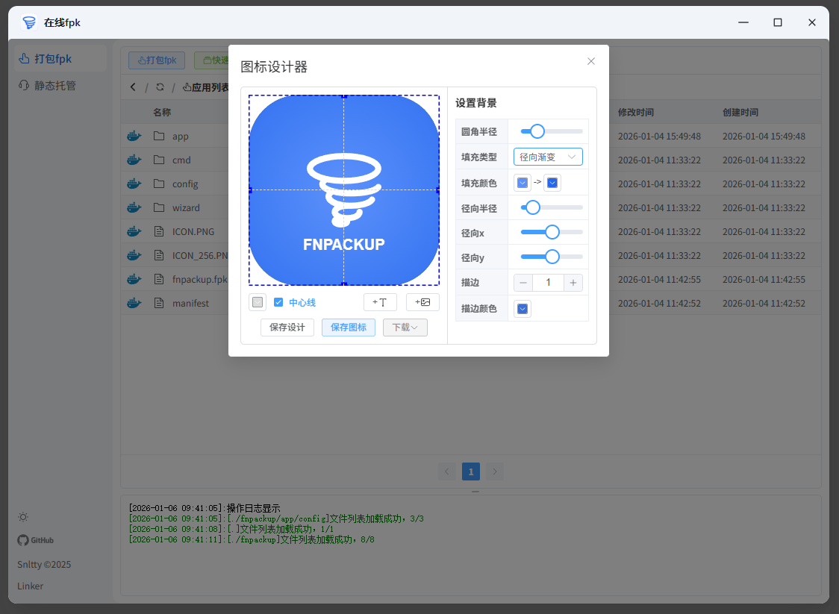The image size is (839, 614).
Task: Uncheck the 中心线 checkbox
Action: [278, 302]
